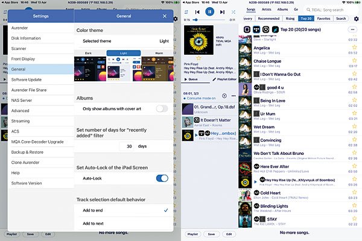This screenshot has height=241, width=362.
Task: Skip to previous track in right player
Action: coord(197,12)
